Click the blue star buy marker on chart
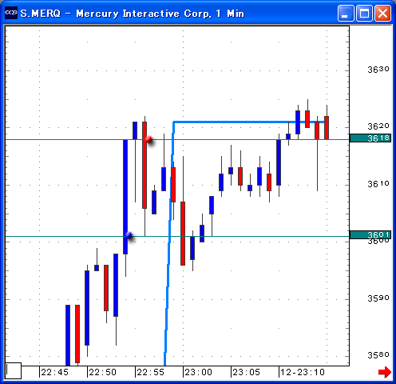396x384 pixels. click(129, 236)
